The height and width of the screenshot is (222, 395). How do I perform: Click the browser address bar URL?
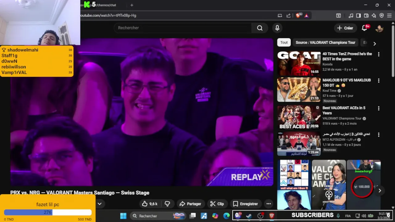click(x=108, y=15)
